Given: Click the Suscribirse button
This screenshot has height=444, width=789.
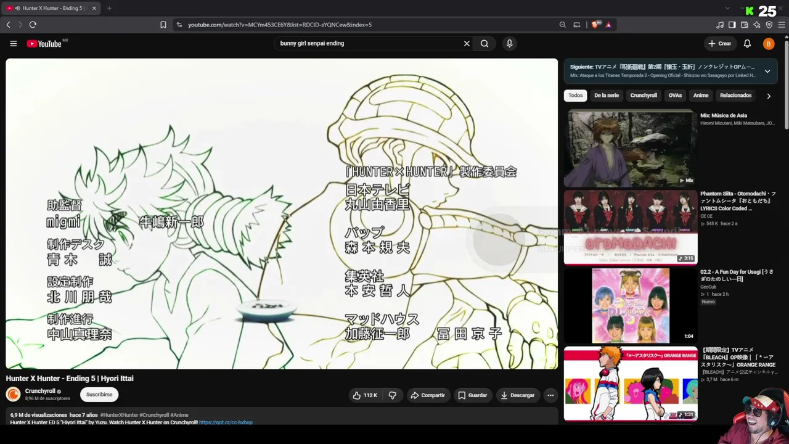Looking at the screenshot, I should [99, 395].
